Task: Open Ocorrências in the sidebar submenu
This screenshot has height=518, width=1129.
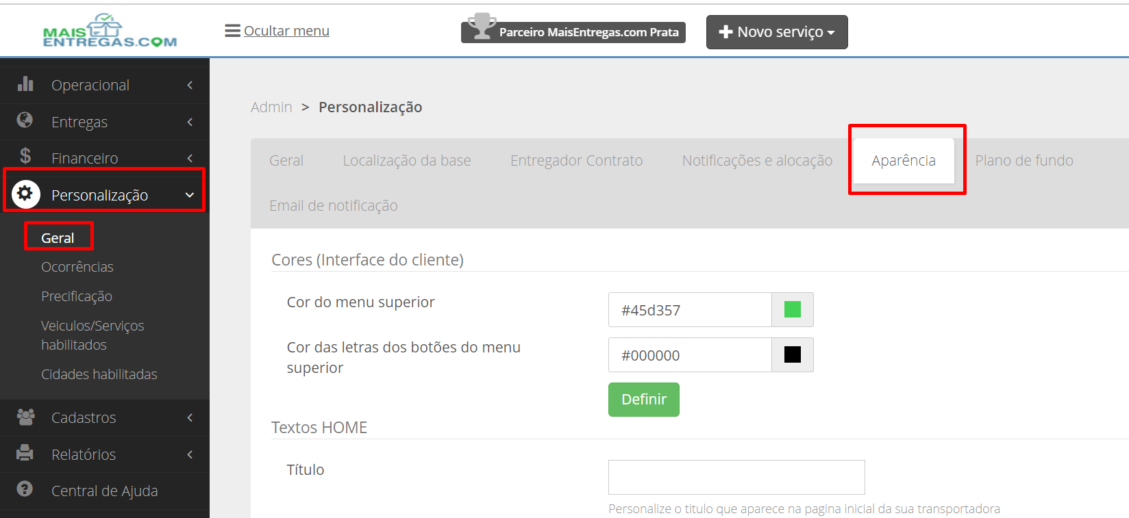Action: [x=77, y=267]
